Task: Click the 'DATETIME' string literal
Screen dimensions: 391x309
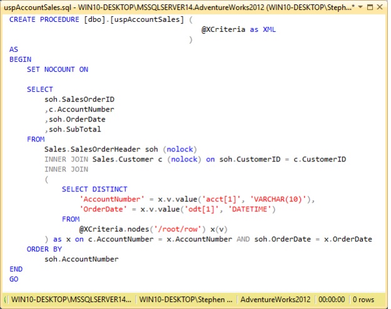Action: click(250, 209)
